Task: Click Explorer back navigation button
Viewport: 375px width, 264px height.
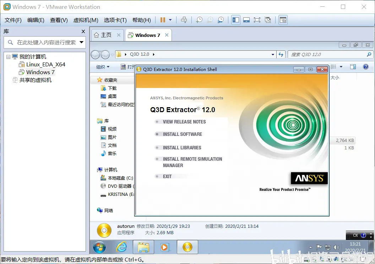Action: 95,55
